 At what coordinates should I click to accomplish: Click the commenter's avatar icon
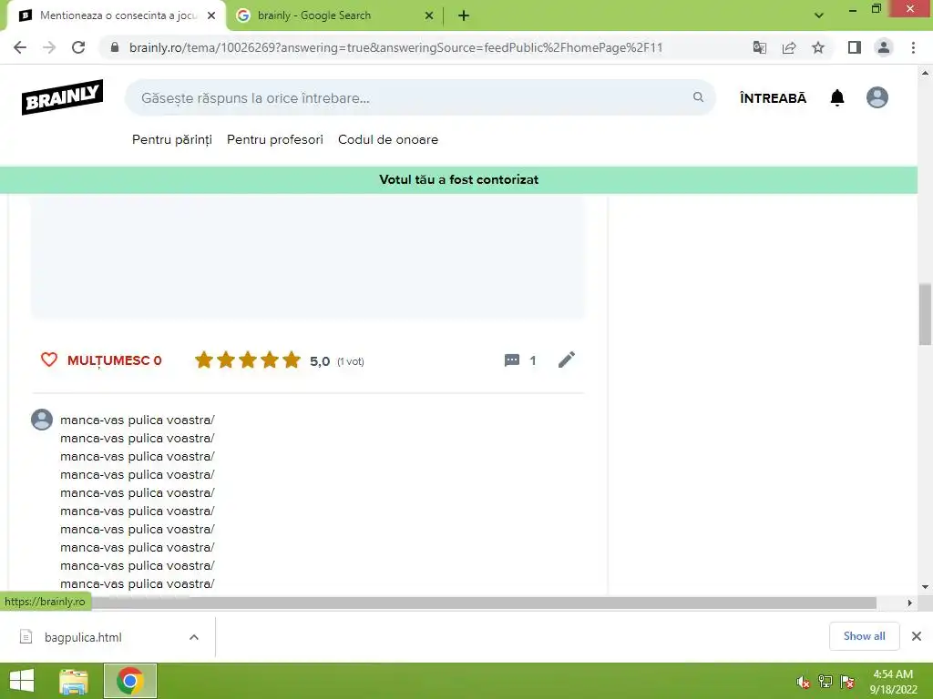click(x=42, y=420)
